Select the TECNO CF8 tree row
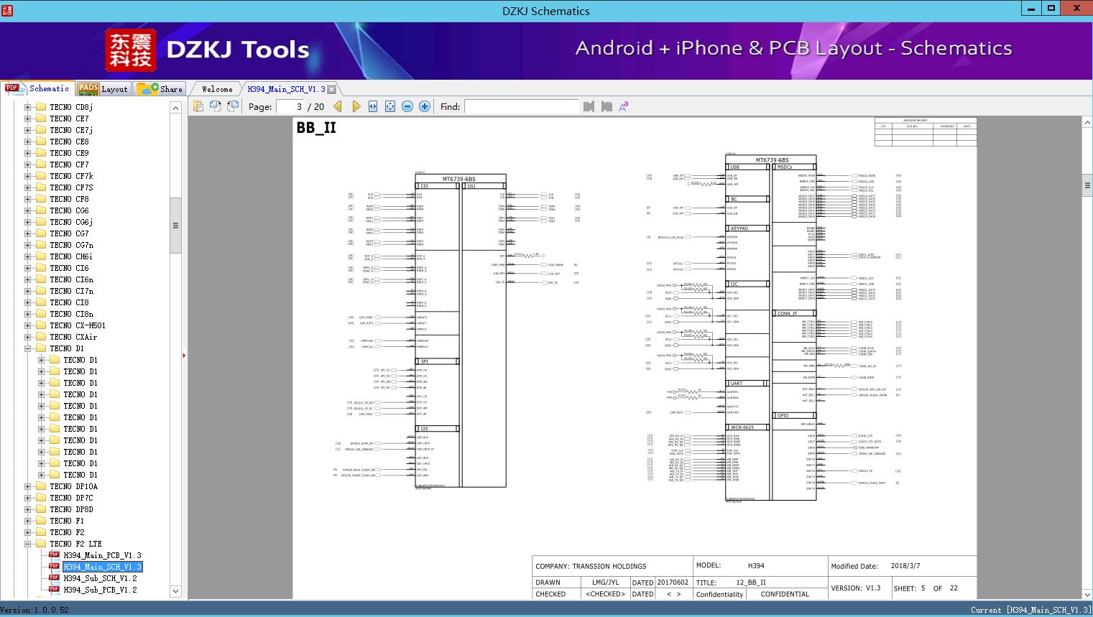Viewport: 1093px width, 617px height. click(x=69, y=199)
